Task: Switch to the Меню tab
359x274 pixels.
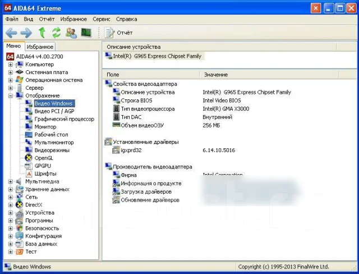Action: pyautogui.click(x=13, y=46)
